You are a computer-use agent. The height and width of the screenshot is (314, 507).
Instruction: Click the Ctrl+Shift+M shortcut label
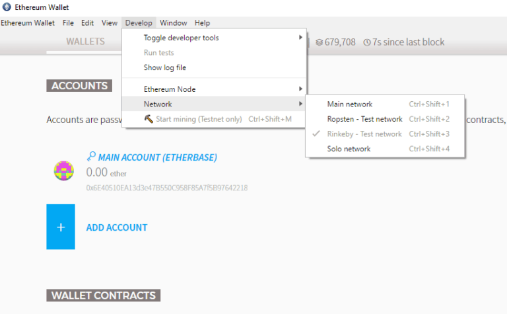tap(270, 119)
